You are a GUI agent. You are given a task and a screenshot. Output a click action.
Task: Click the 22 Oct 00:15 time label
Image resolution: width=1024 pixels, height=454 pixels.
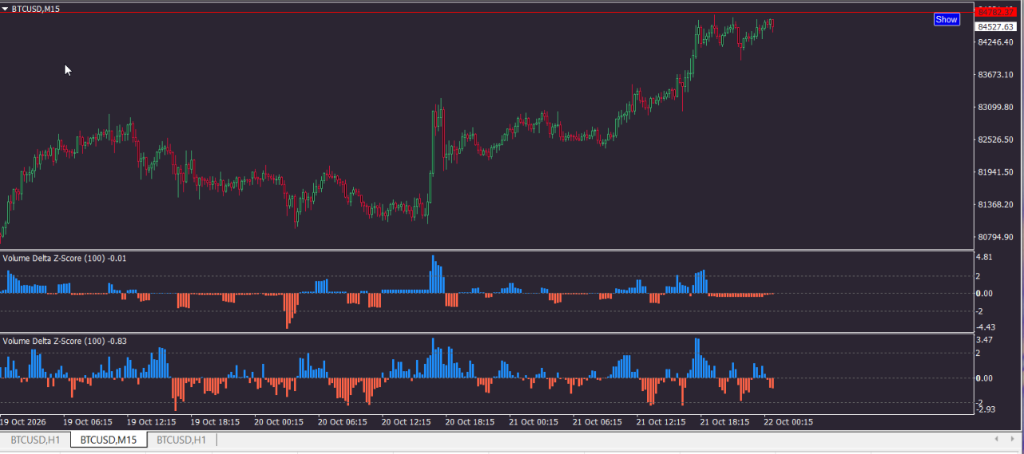pos(789,421)
